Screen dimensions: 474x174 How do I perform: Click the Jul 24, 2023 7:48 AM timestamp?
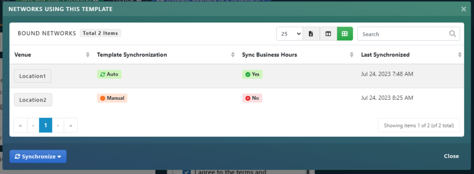[387, 74]
